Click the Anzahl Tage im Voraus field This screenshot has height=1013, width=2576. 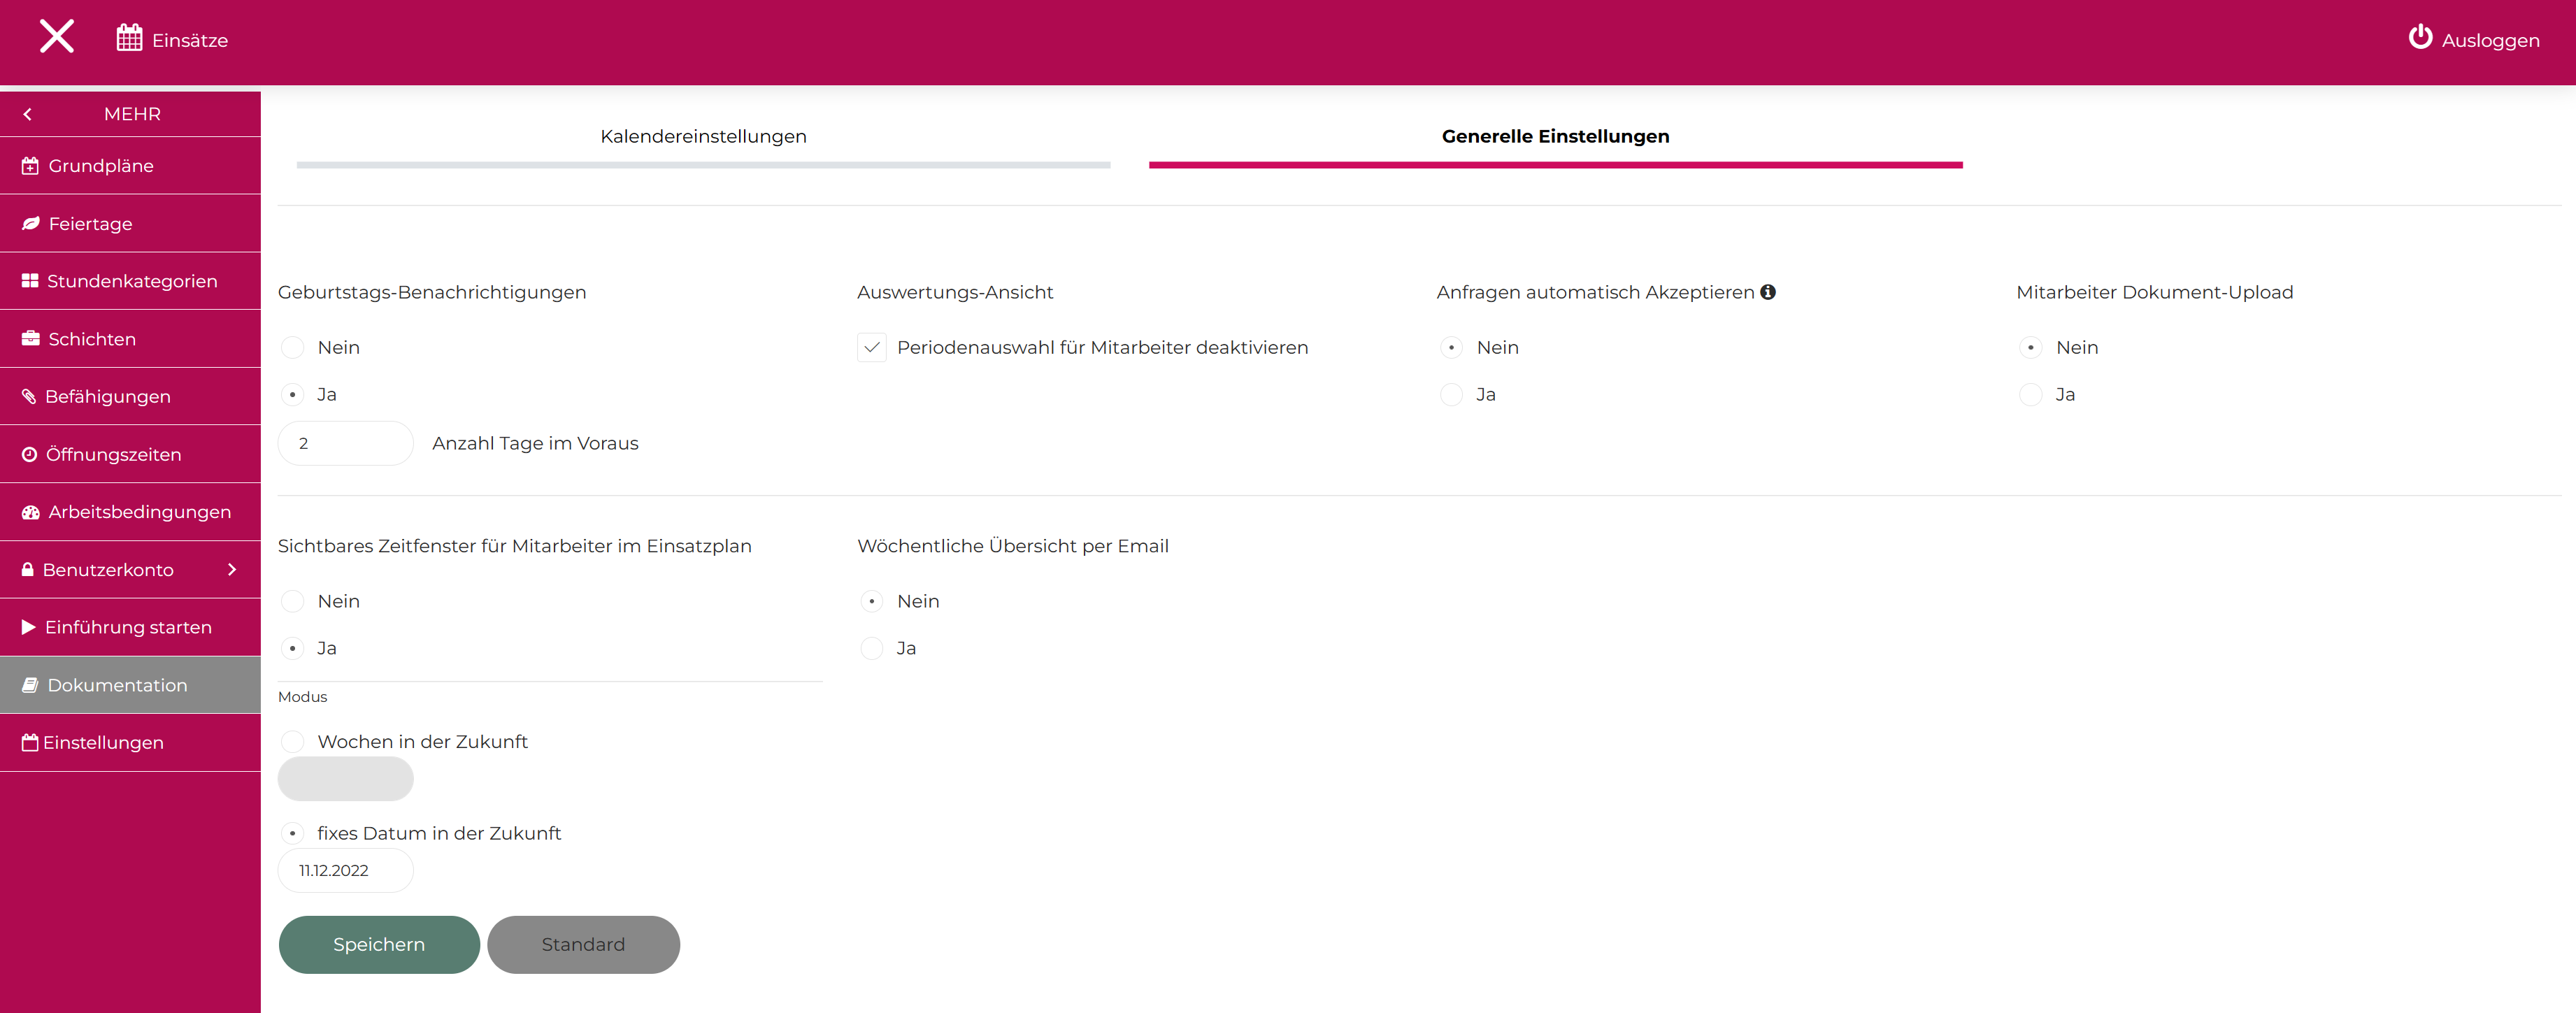(345, 444)
